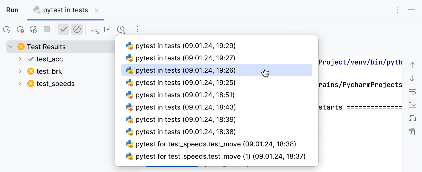The image size is (422, 172).
Task: Toggle soft-wrap in console output
Action: (412, 92)
